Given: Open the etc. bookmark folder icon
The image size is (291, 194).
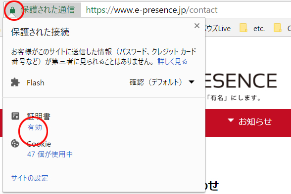Looking at the screenshot, I should (243, 28).
